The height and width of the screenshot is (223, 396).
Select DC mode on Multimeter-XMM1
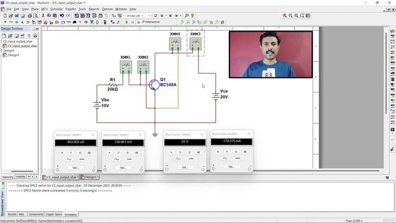pos(82,159)
